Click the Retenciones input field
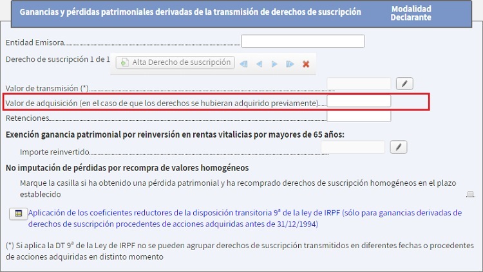The image size is (483, 272). (359, 116)
